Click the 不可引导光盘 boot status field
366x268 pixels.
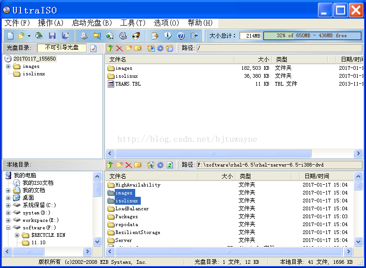(62, 48)
